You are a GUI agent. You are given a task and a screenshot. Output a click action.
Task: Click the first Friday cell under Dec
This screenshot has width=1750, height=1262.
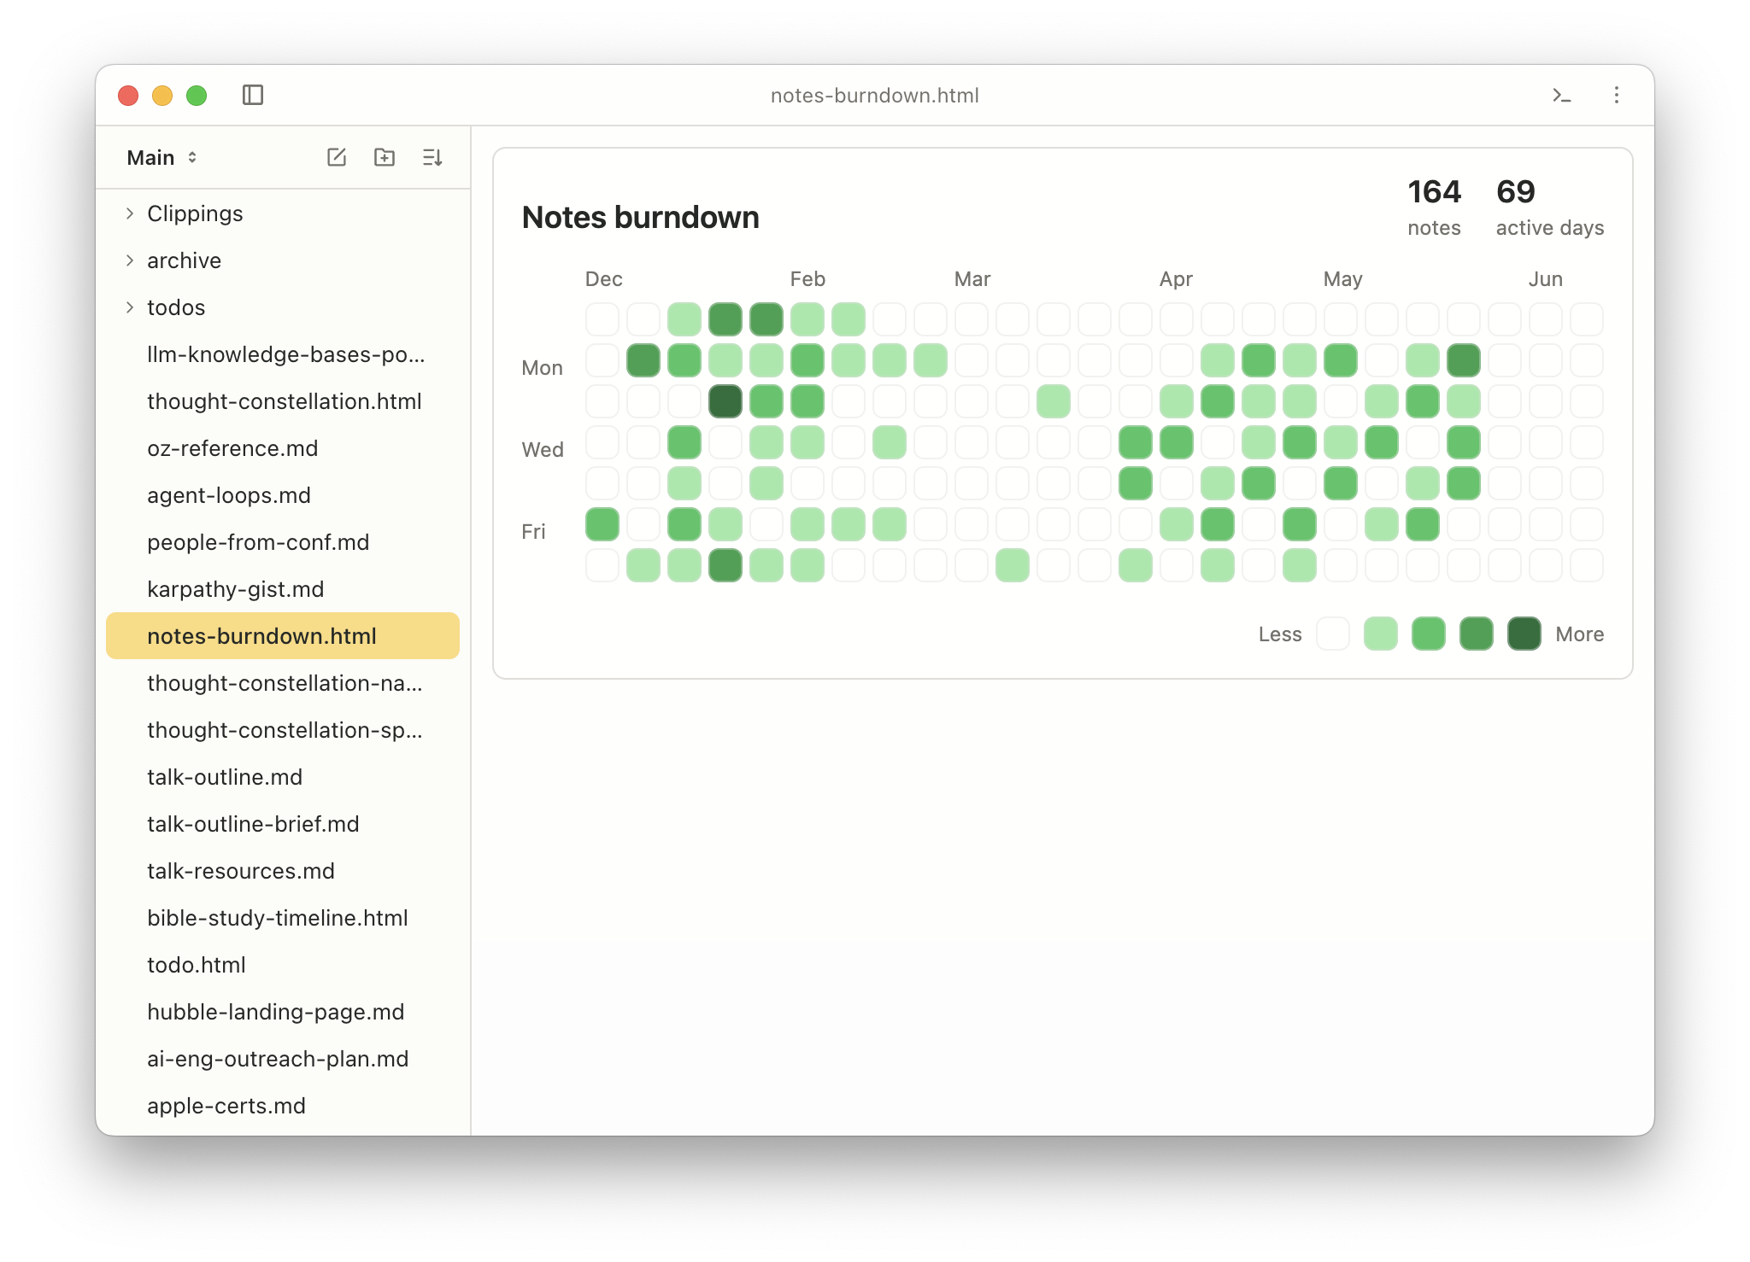[602, 524]
